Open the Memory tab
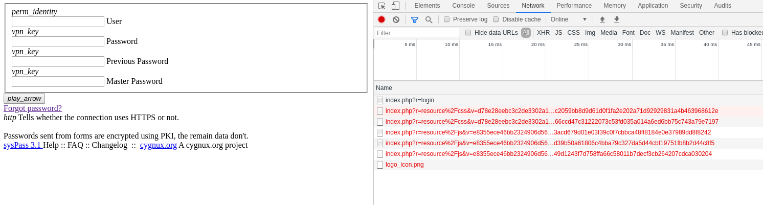763x205 pixels. tap(615, 6)
